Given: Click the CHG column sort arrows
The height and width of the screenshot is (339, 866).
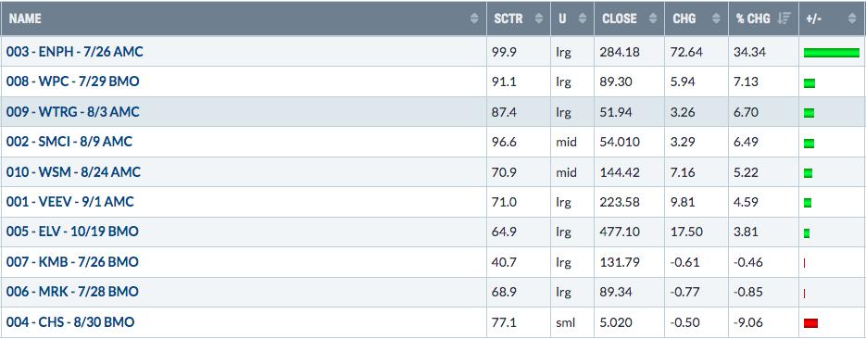Looking at the screenshot, I should [x=716, y=19].
